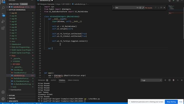Create a new terminal with plus icon
The height and width of the screenshot is (104, 184).
click(165, 80)
